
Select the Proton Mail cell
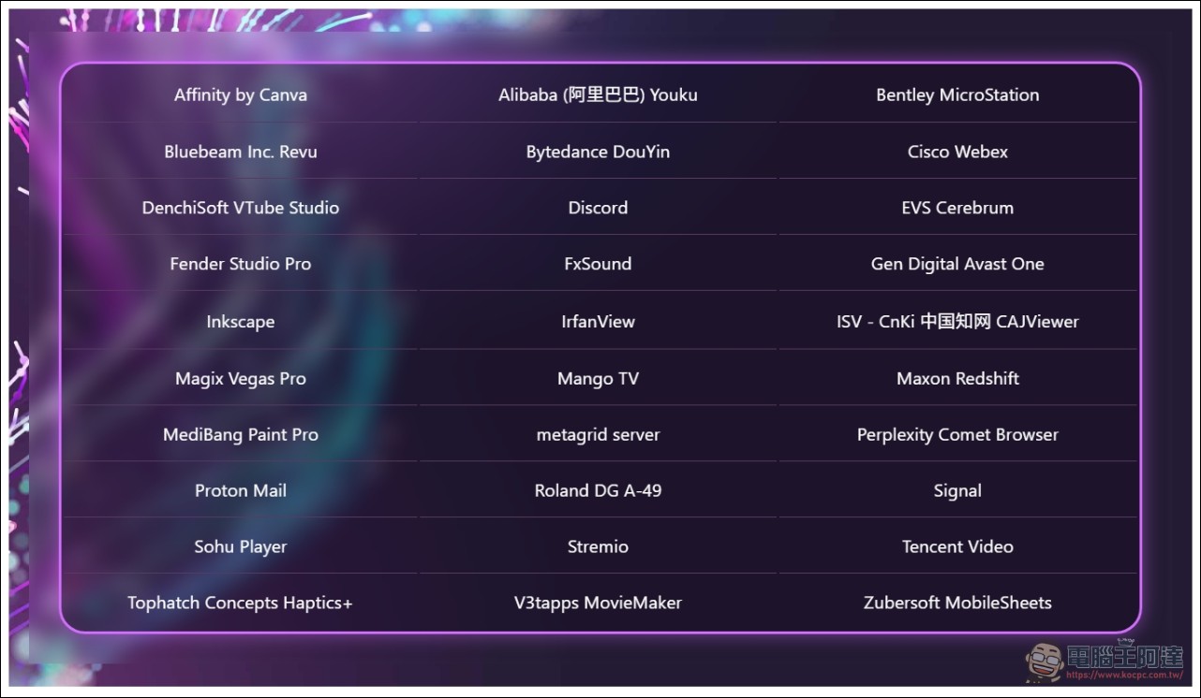(x=241, y=490)
